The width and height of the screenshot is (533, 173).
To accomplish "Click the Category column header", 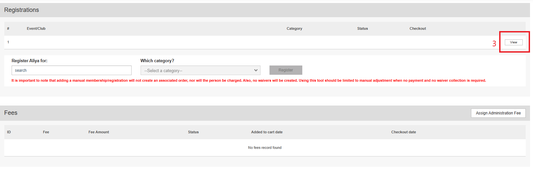I will pos(294,29).
